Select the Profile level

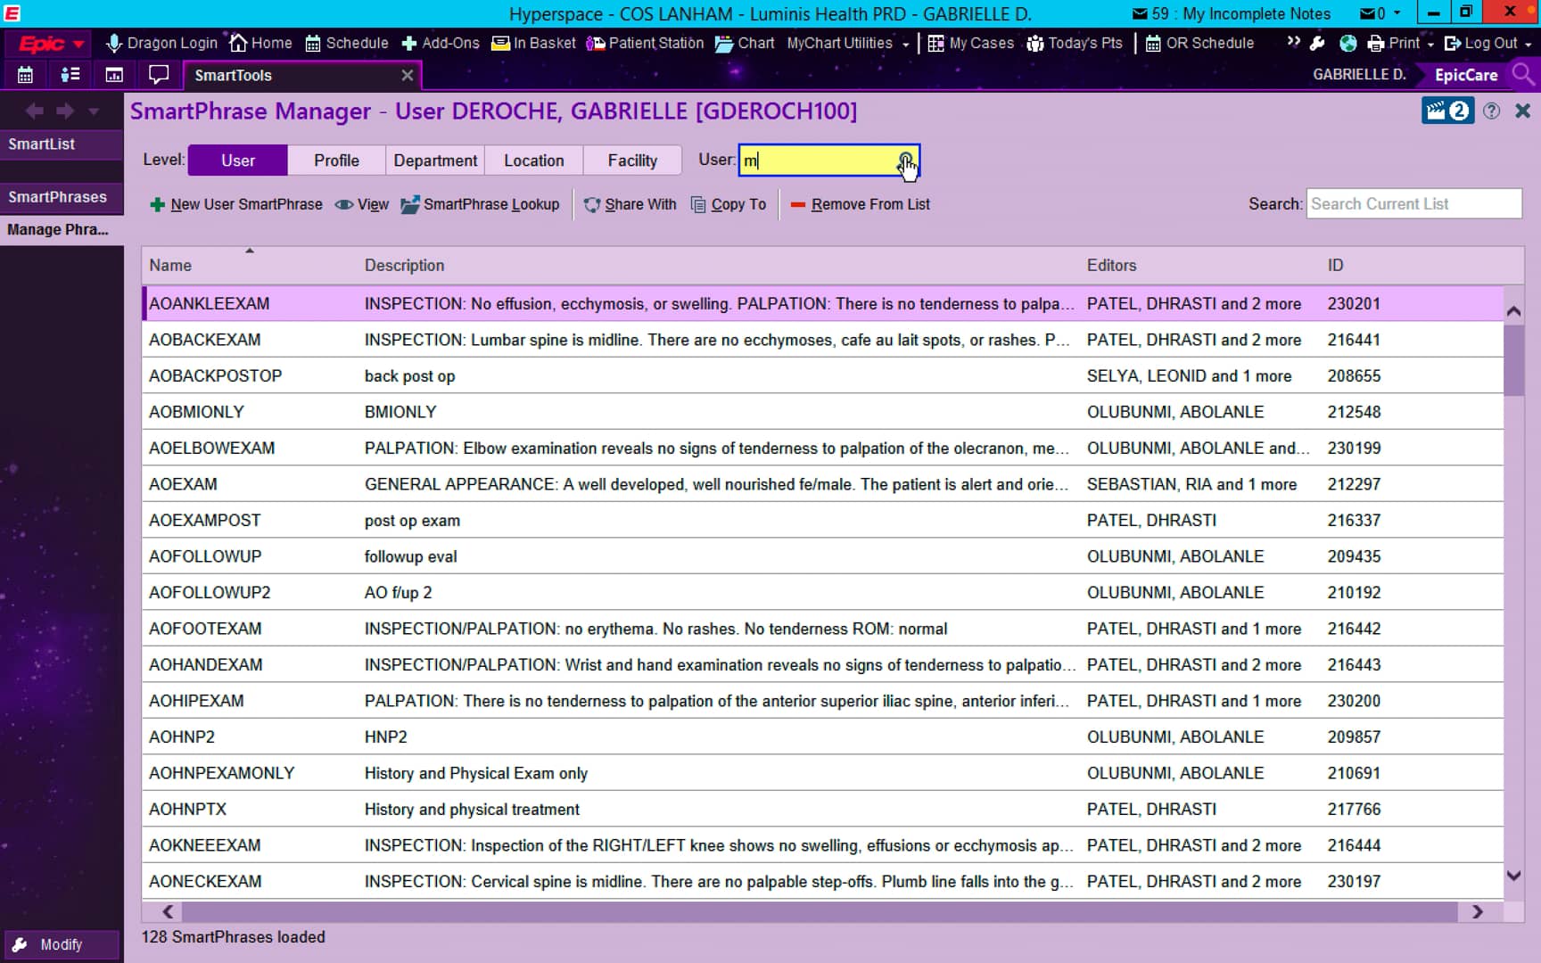coord(336,160)
